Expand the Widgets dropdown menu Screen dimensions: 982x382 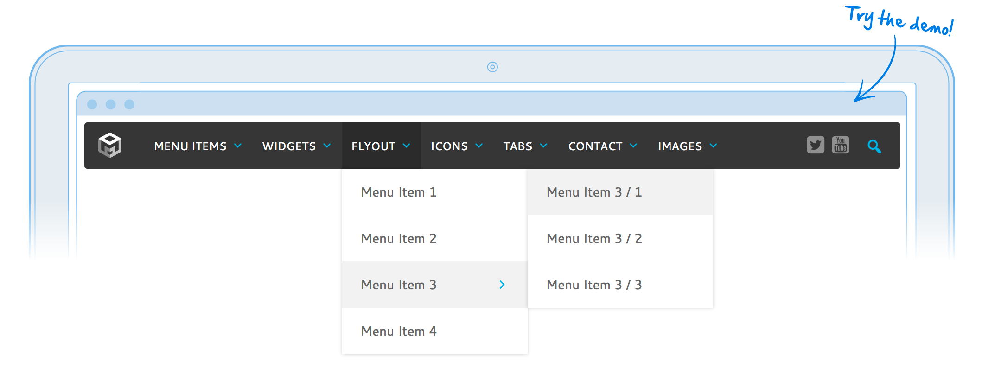(296, 146)
